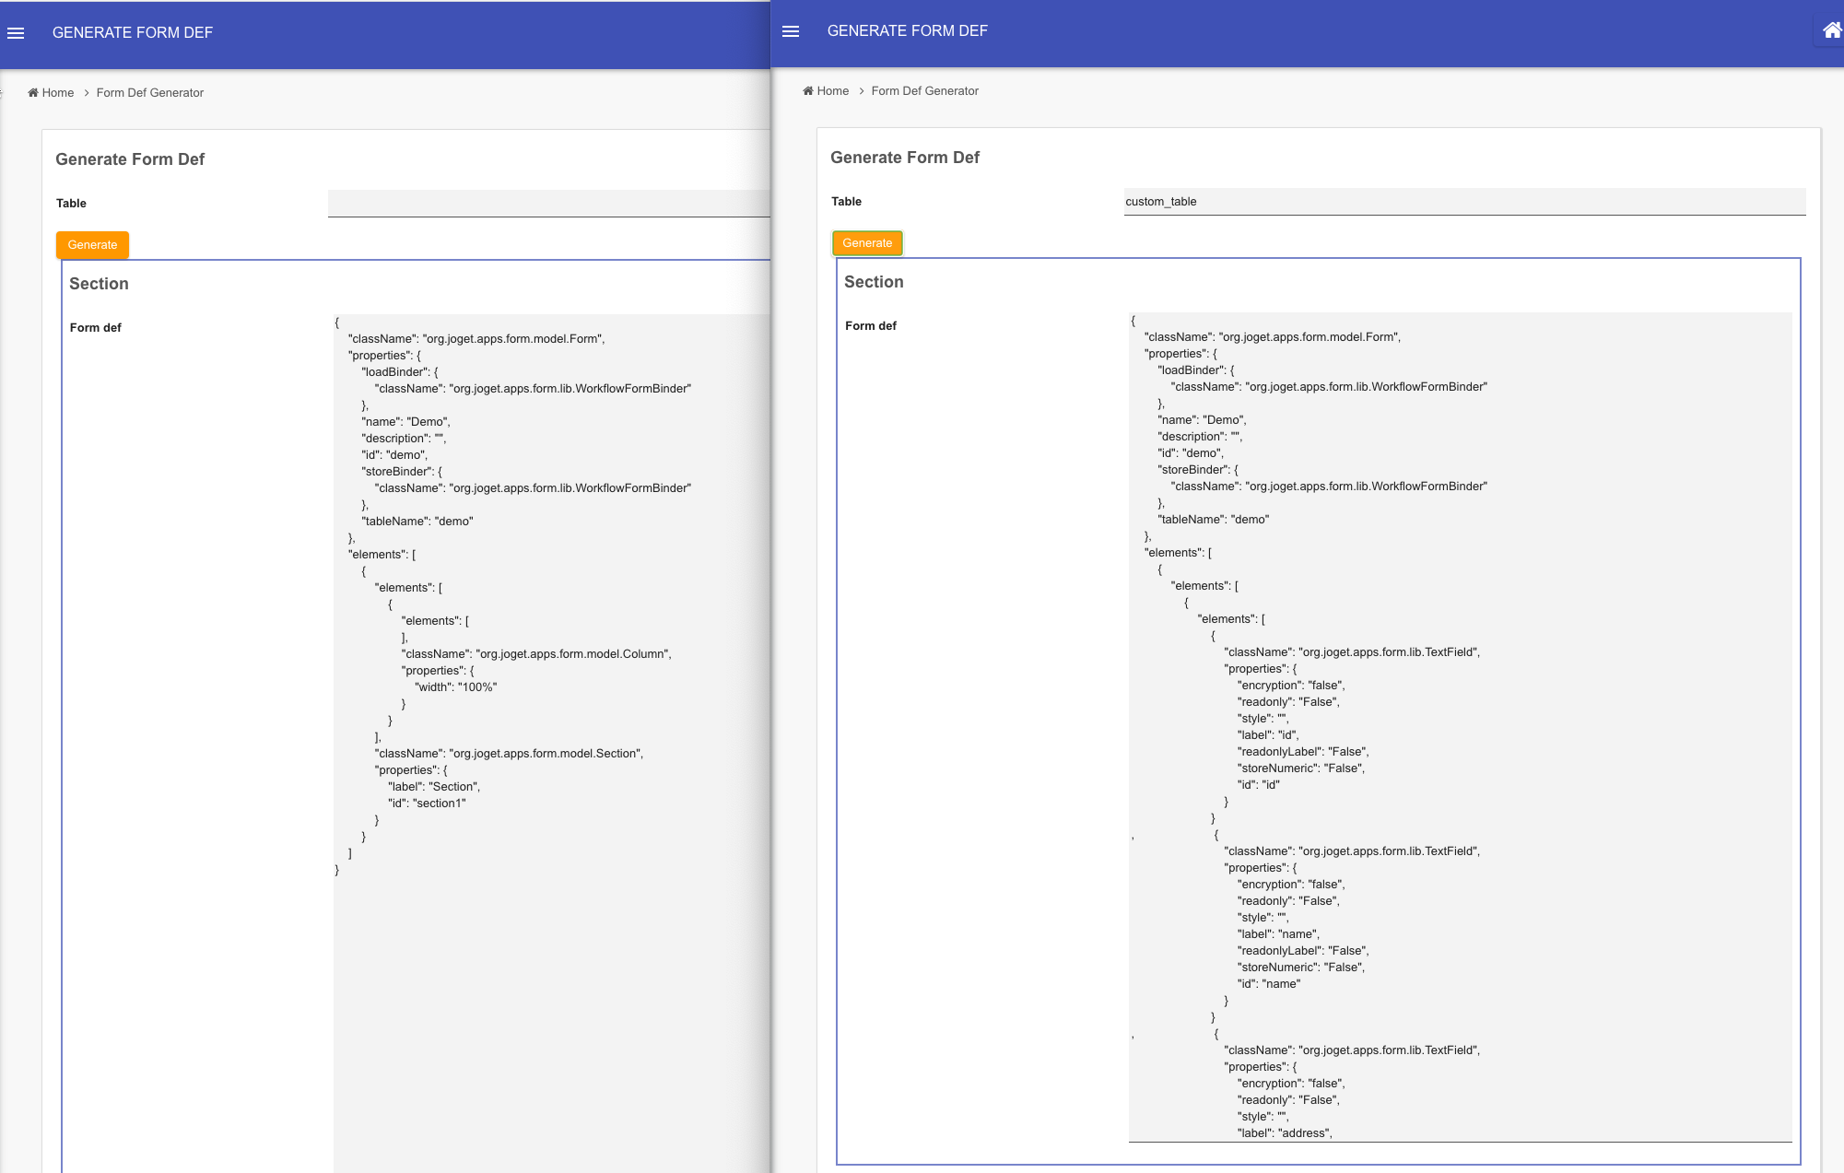
Task: Click the Section heading in right window
Action: 874,282
